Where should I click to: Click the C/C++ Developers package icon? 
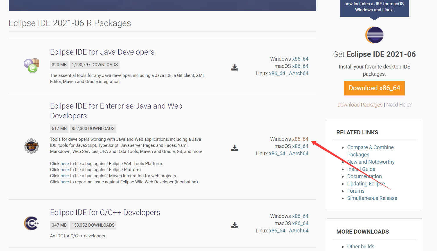point(31,223)
